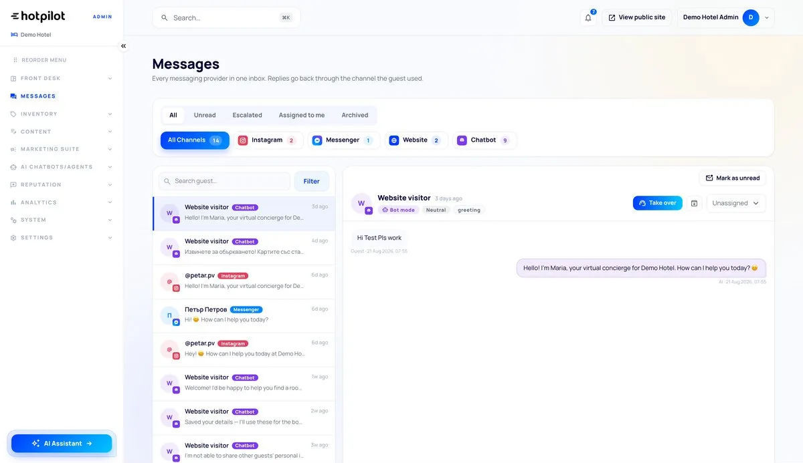Open the Demo Hotel Admin account menu
803x463 pixels.
point(726,17)
